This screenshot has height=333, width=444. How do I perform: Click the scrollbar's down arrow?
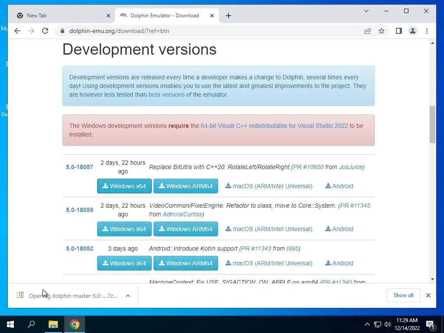432,279
